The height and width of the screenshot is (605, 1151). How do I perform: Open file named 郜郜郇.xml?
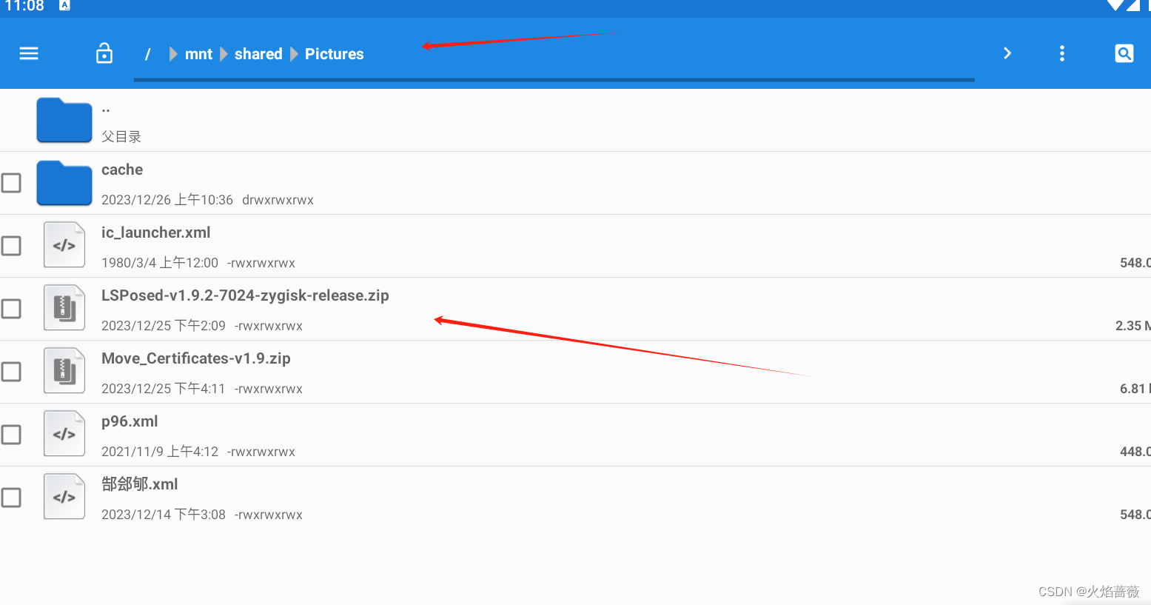click(x=140, y=484)
